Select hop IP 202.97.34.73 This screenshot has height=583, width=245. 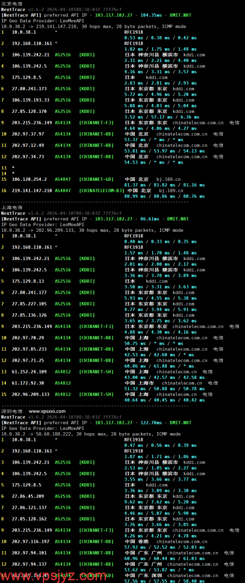(28, 156)
